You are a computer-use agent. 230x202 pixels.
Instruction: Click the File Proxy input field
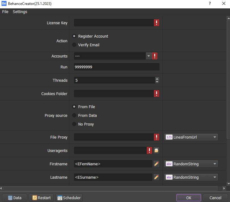pos(114,137)
